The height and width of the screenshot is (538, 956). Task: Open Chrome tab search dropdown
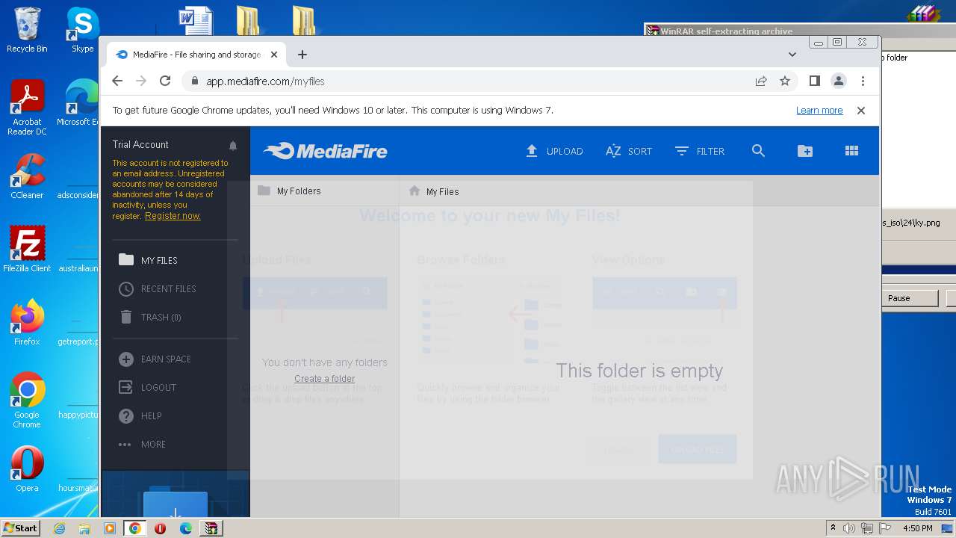[x=792, y=55]
